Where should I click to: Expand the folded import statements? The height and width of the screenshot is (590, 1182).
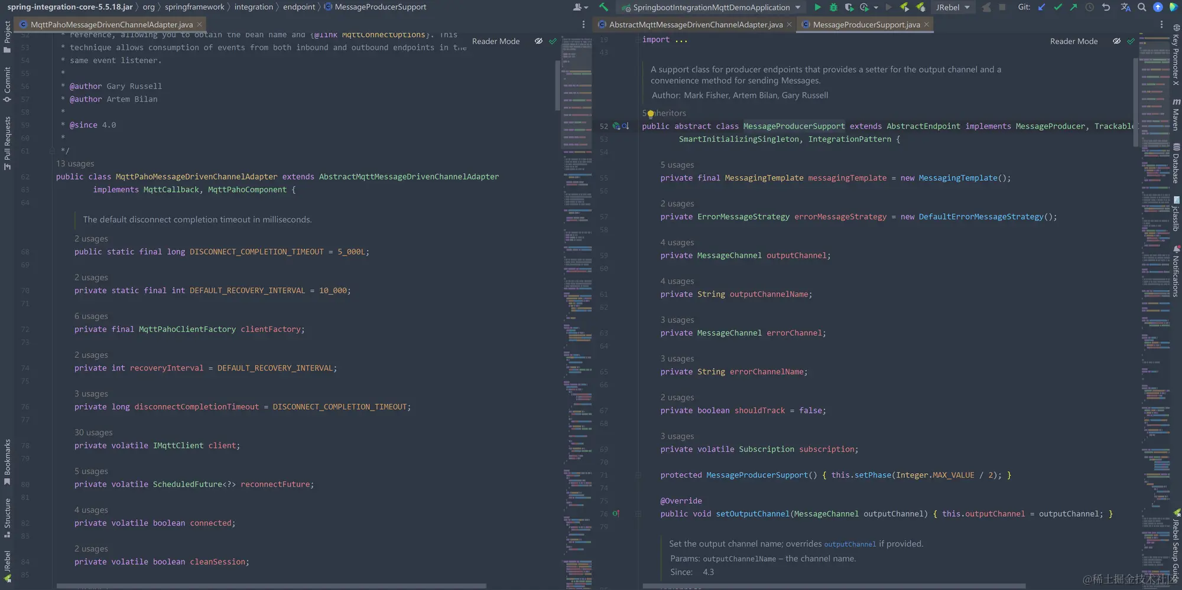coord(681,40)
